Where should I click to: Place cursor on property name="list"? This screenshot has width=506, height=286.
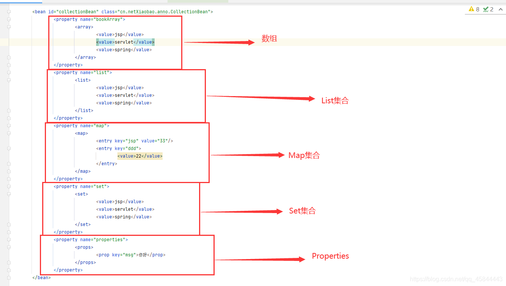[x=83, y=73]
